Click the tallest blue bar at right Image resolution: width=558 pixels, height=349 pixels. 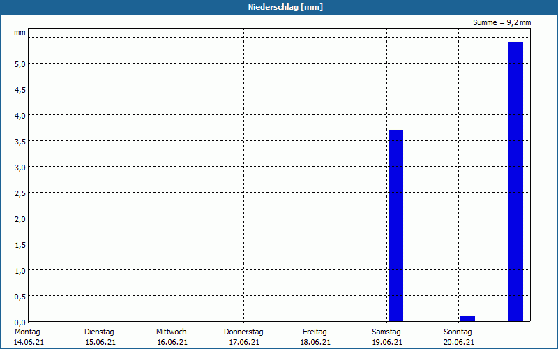(x=515, y=181)
